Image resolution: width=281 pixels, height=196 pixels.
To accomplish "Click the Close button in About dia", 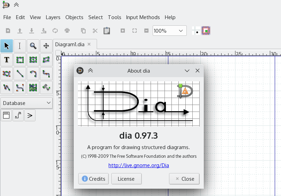I will [x=184, y=179].
